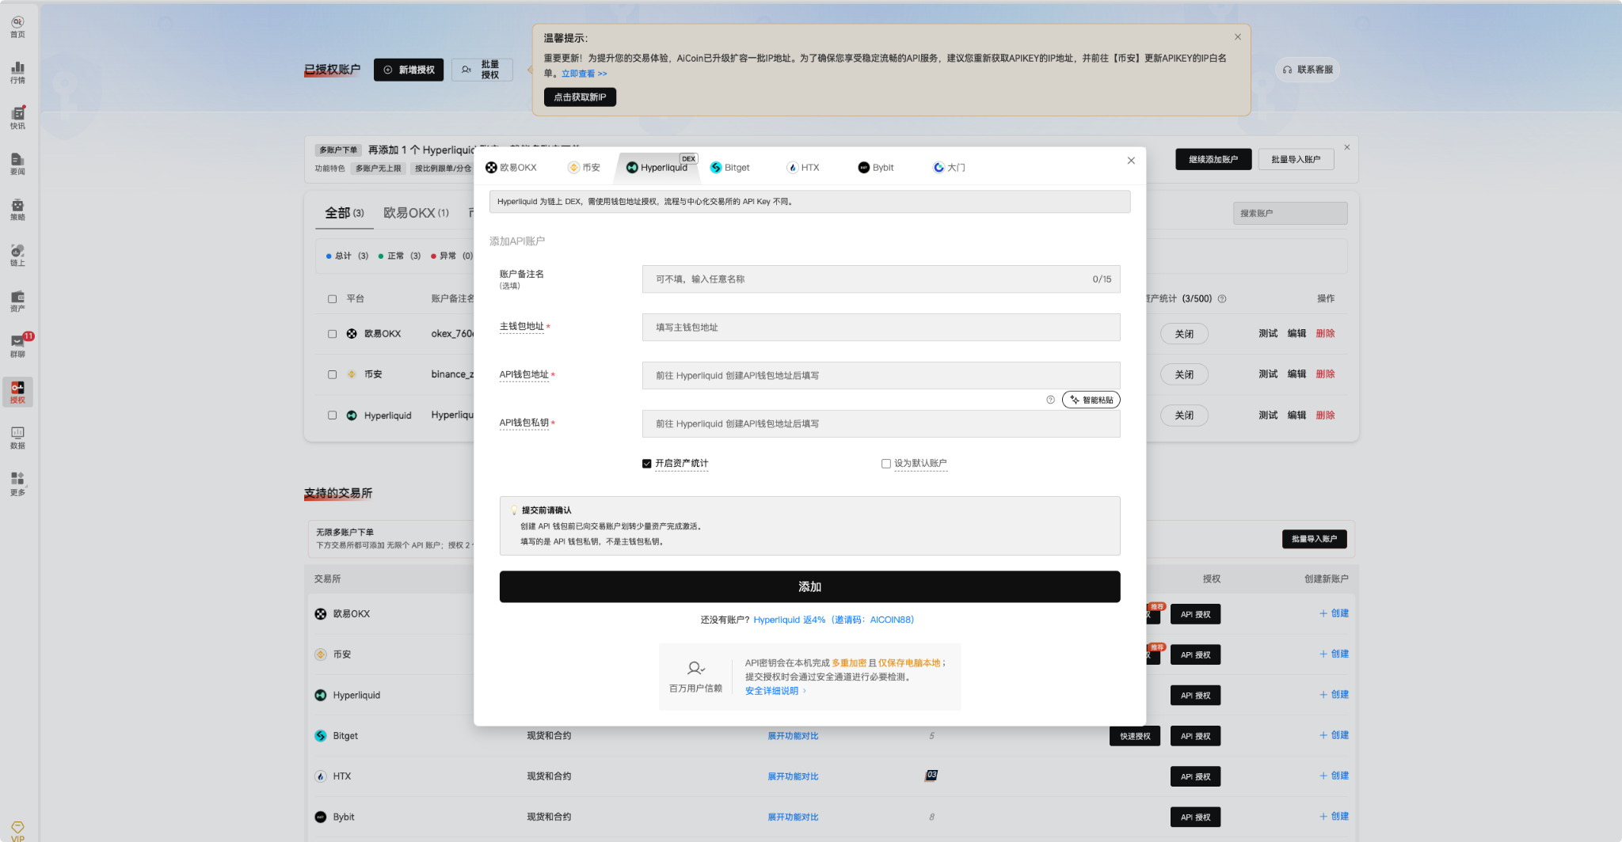Click 点击获取新IP button
The image size is (1622, 842).
(580, 97)
